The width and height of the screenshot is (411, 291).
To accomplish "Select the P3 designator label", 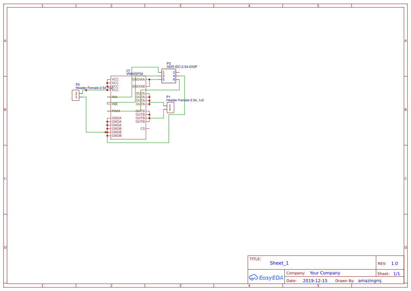I will click(x=168, y=64).
